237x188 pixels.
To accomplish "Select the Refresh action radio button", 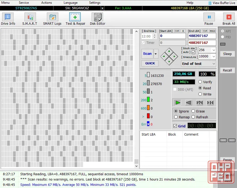I will tap(193, 117).
